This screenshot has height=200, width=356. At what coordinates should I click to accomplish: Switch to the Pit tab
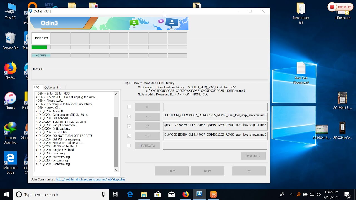(x=58, y=87)
